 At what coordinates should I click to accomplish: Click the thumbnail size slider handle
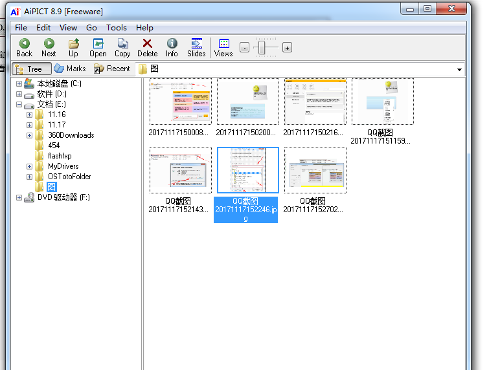261,47
